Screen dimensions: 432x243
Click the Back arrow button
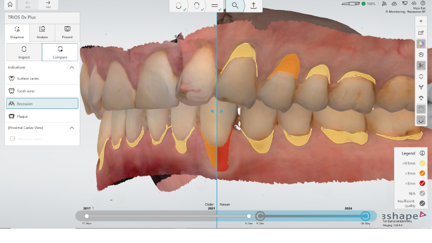point(28,4)
